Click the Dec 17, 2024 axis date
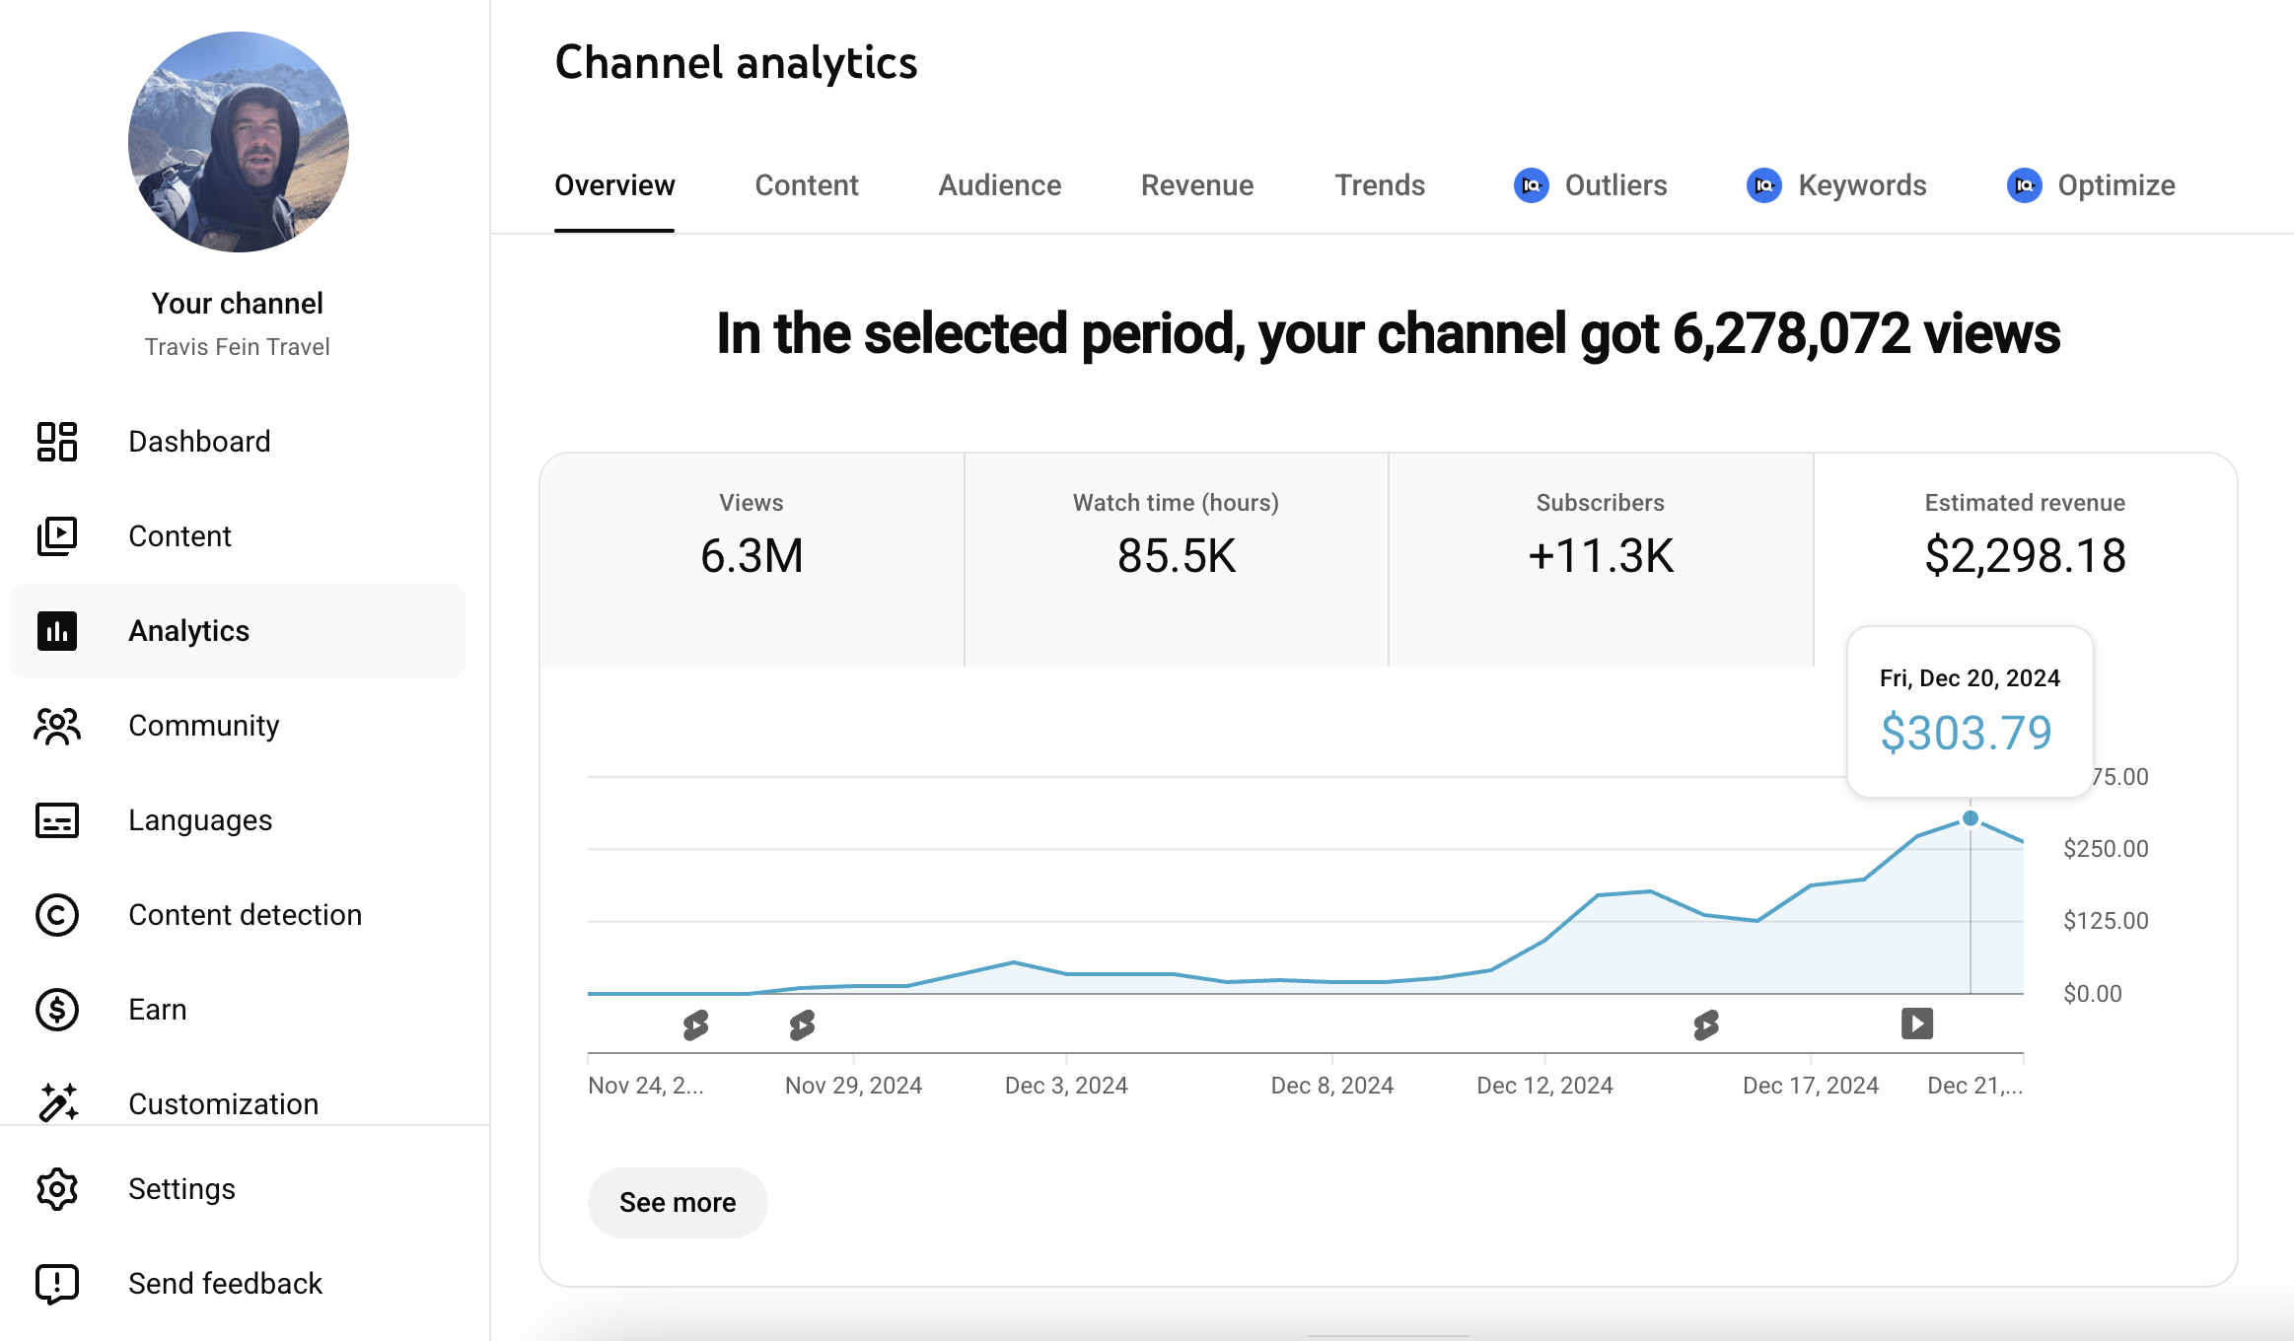Viewport: 2294px width, 1341px height. (1811, 1086)
